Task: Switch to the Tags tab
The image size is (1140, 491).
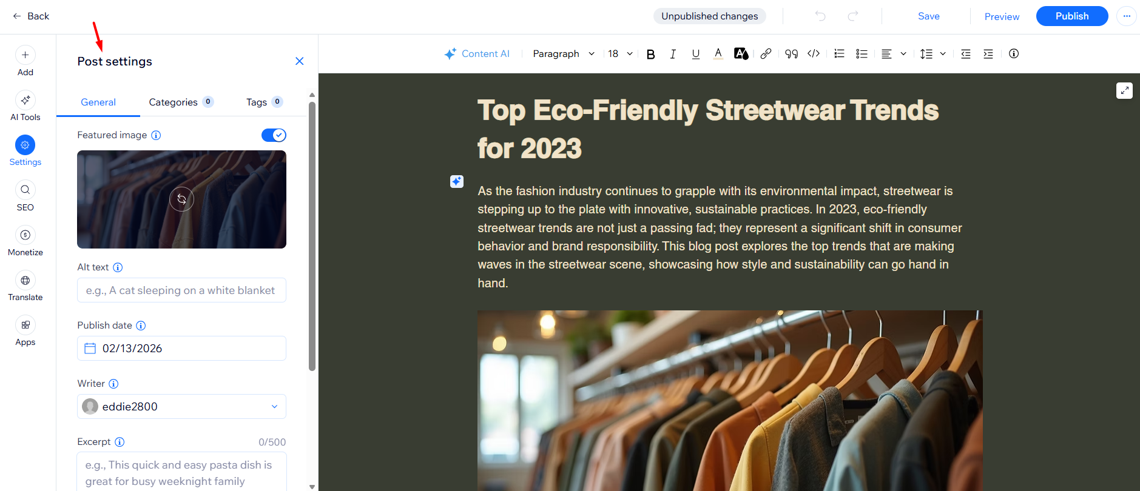Action: point(264,102)
